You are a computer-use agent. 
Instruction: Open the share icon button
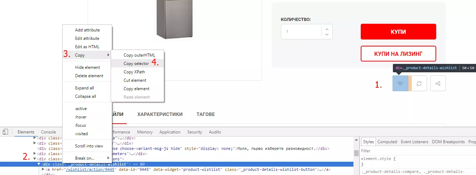tap(438, 83)
